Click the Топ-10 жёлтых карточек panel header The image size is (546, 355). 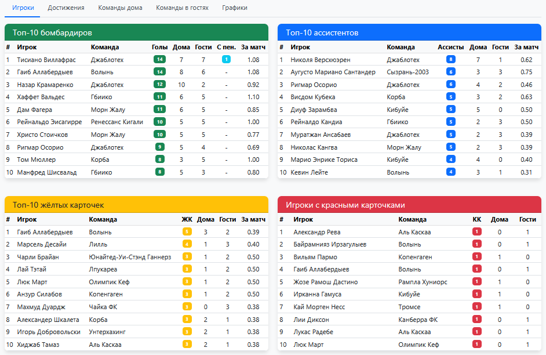(x=136, y=205)
